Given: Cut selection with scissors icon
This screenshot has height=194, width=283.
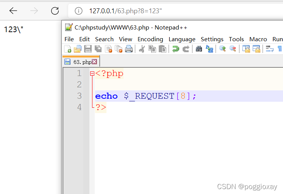Looking at the screenshot, I should [x=142, y=49].
